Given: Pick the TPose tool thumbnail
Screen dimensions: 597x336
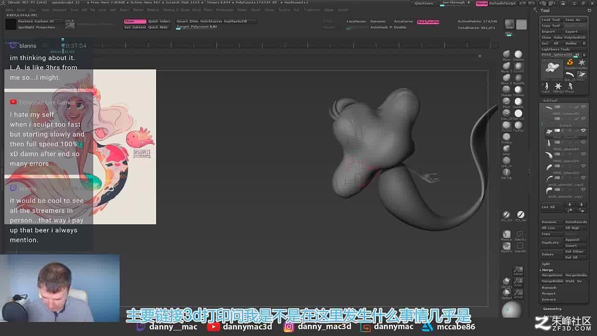Looking at the screenshot, I should 570,87.
